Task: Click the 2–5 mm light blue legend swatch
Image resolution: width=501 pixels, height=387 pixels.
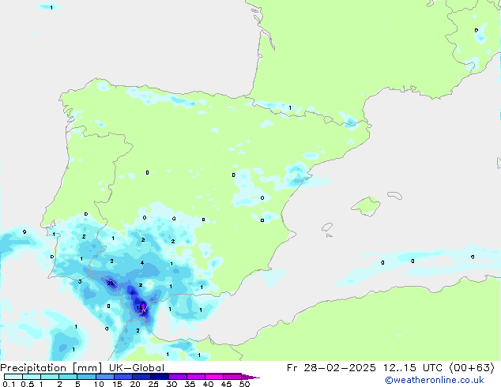Action: (x=68, y=377)
